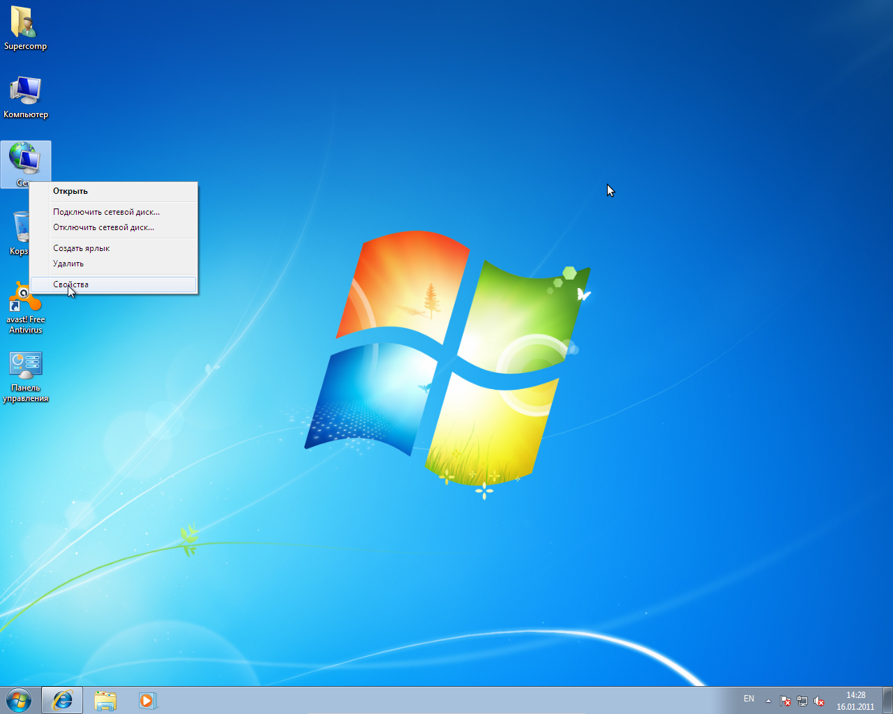The image size is (893, 714).
Task: Click the muted speaker volume icon
Action: 819,701
